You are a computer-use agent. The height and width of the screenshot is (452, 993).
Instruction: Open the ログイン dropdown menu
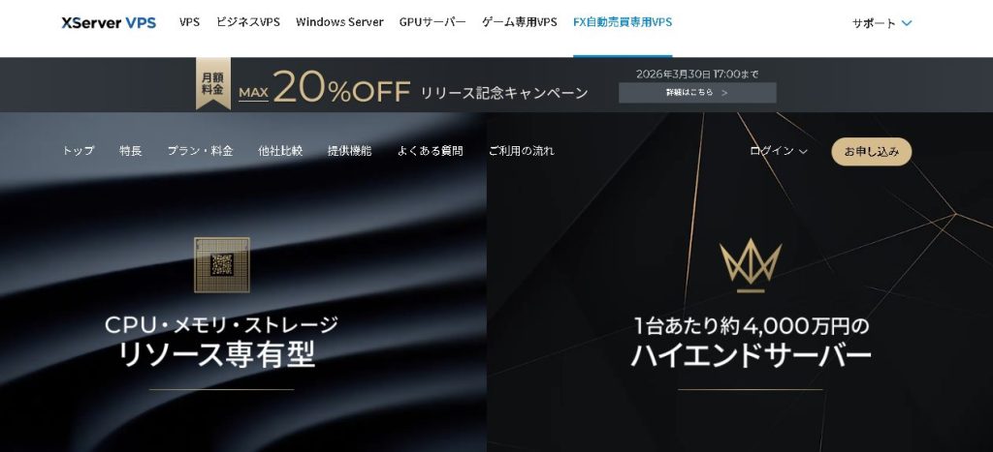[779, 151]
